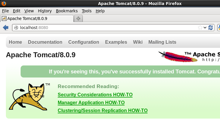Click the Firefox logo in the title bar
Image resolution: width=220 pixels, height=123 pixels.
tap(4, 3)
